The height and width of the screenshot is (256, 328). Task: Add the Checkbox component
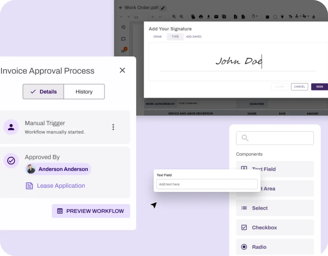[275, 228]
